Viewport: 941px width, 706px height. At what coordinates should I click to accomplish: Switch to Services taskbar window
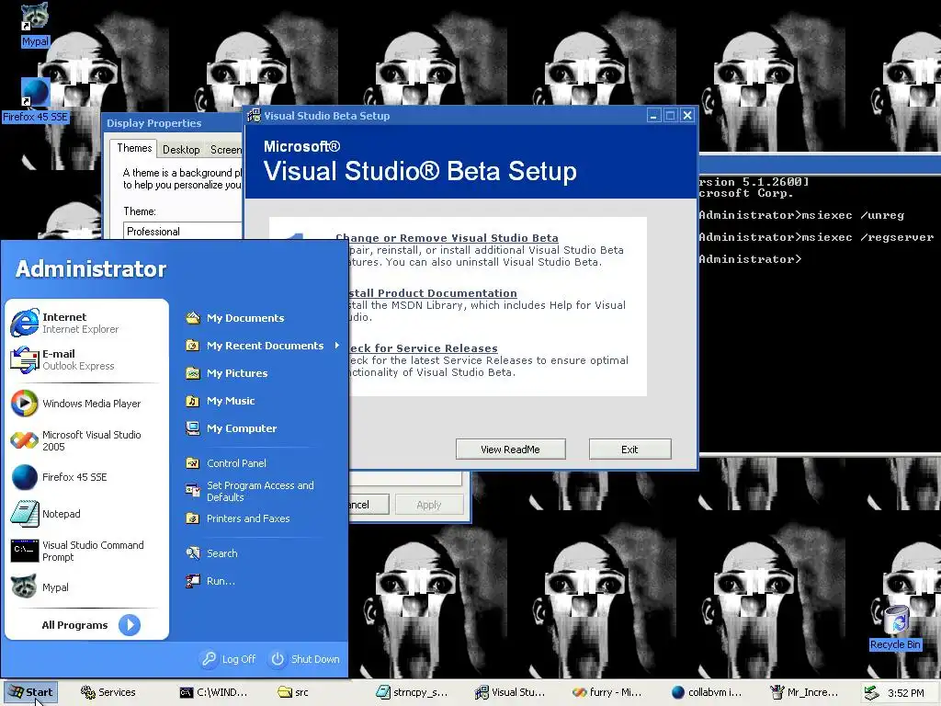click(108, 692)
